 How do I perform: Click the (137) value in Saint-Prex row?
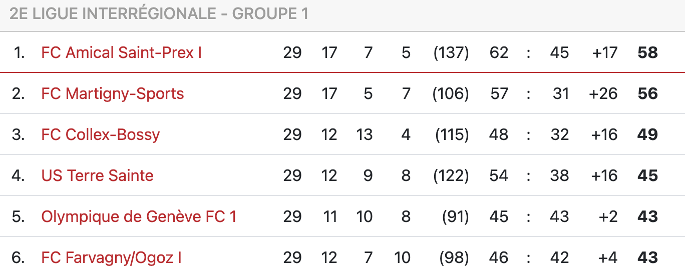click(x=451, y=52)
